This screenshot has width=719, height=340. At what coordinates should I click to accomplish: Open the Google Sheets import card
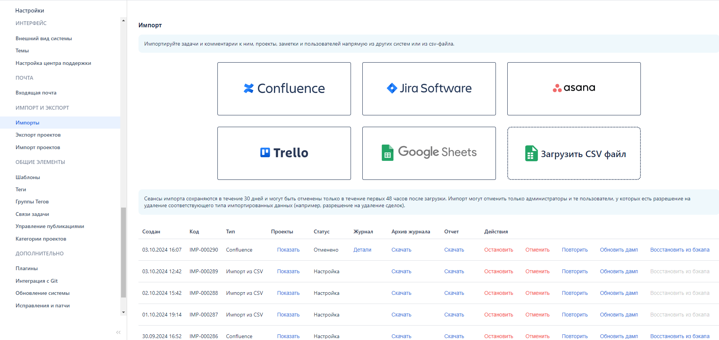pos(429,153)
